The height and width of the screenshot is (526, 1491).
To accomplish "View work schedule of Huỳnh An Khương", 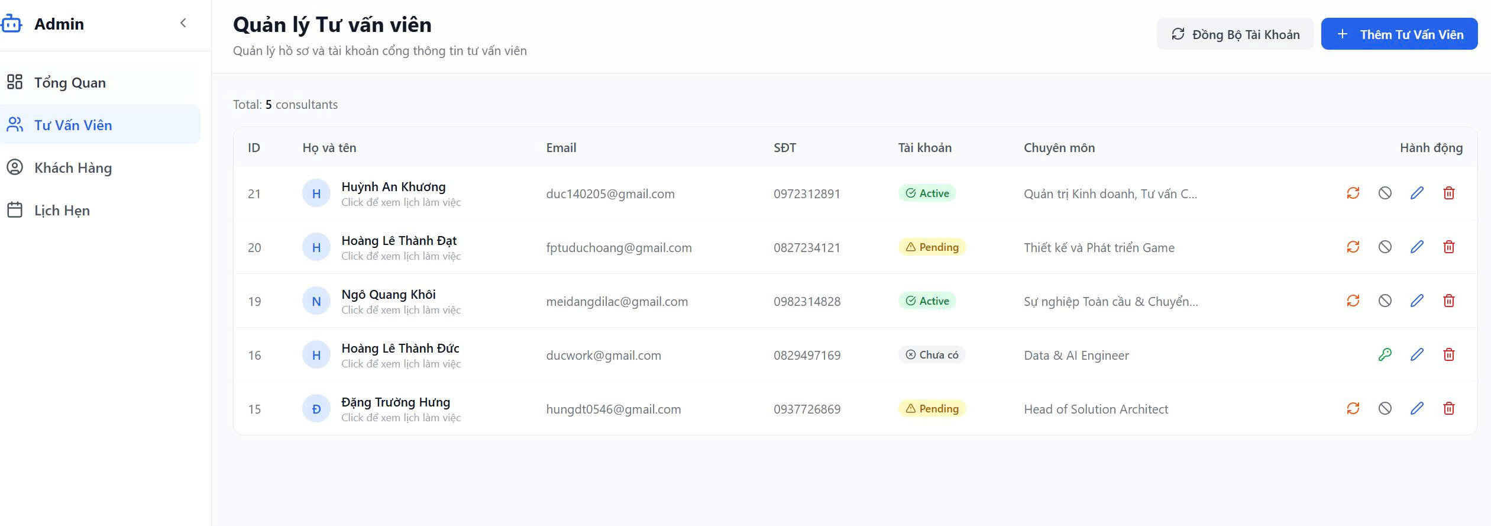I will [400, 202].
